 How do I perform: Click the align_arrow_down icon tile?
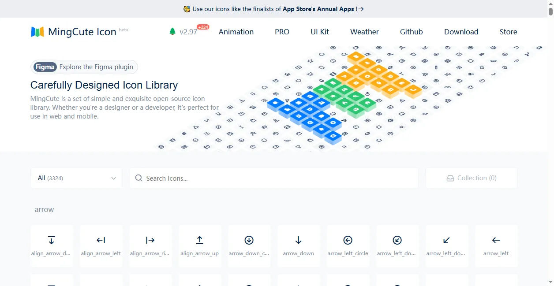[x=52, y=245]
